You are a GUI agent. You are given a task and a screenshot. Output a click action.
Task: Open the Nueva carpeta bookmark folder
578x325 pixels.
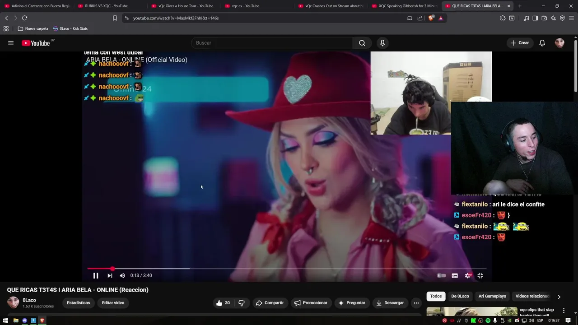(x=33, y=28)
